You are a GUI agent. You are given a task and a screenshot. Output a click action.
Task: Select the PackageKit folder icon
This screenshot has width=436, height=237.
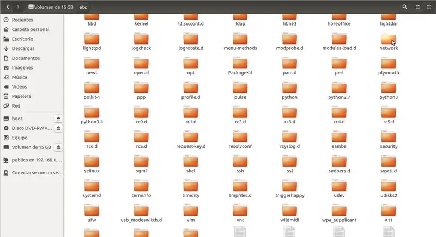coord(240,64)
